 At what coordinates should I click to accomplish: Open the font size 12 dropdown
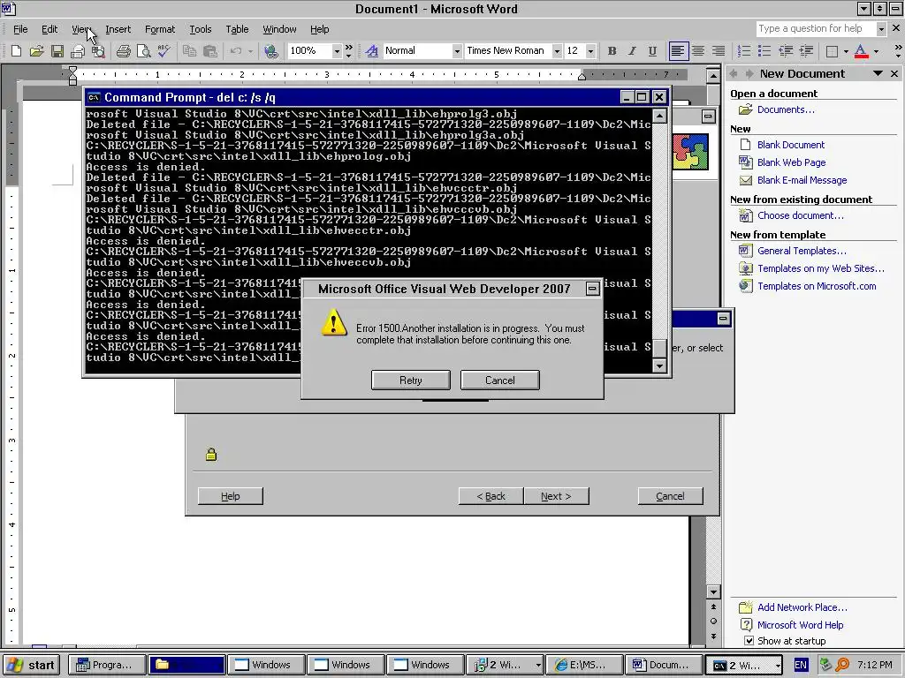590,51
